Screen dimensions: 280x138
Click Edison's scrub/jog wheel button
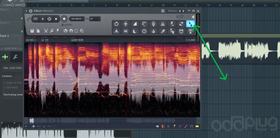click(49, 19)
